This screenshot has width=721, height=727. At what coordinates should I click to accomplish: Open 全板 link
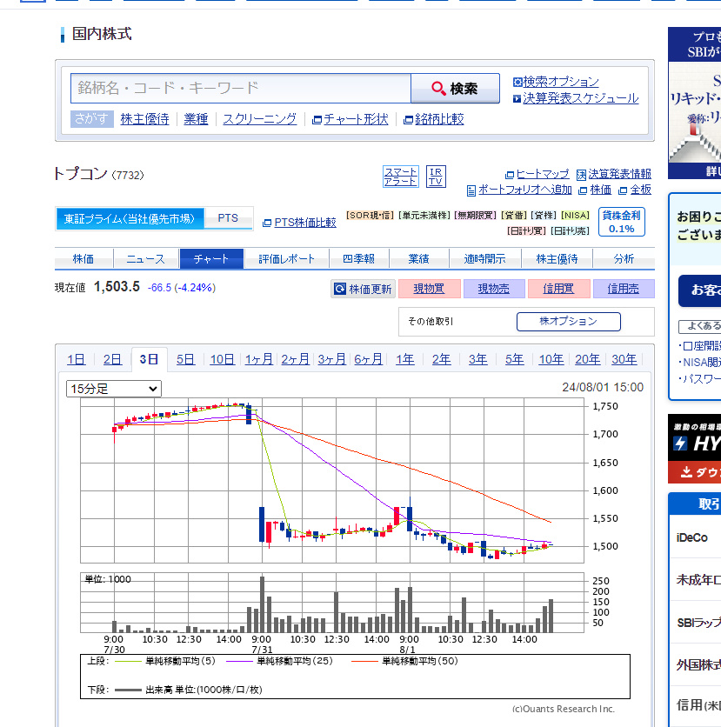tap(635, 190)
